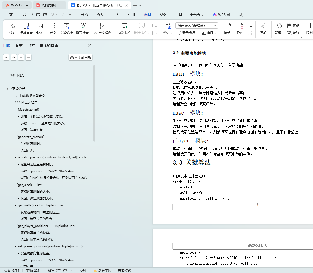The image size is (313, 273).
Task: Open the search magnifier icon
Action: pyautogui.click(x=241, y=14)
